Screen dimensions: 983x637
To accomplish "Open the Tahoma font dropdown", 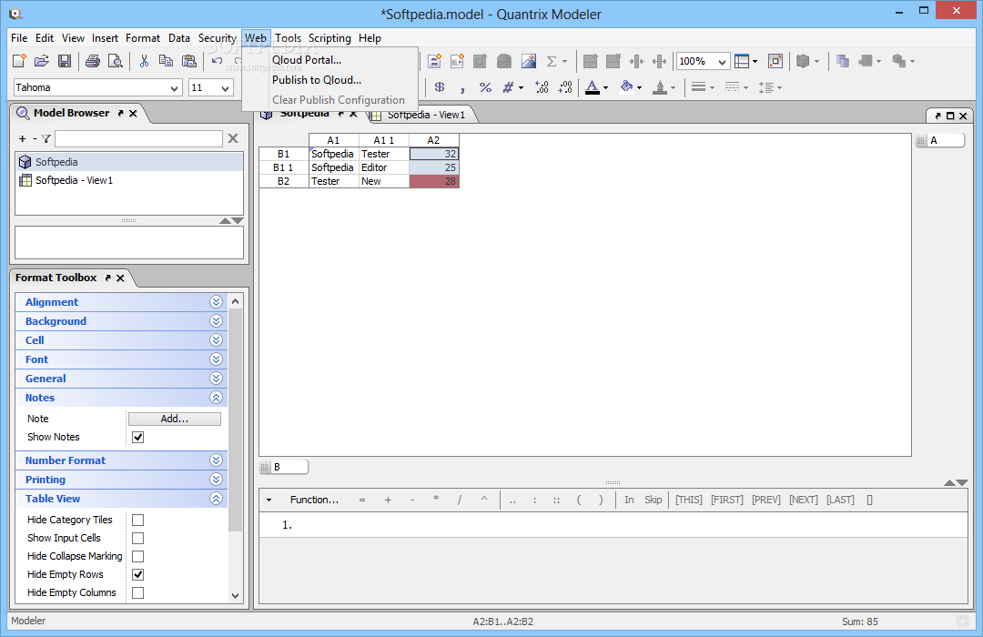I will click(174, 88).
